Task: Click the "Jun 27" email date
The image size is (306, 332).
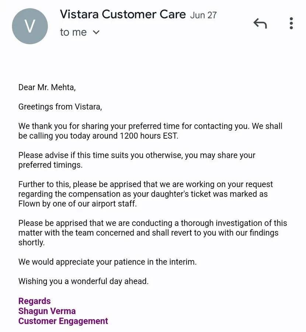Action: tap(204, 15)
